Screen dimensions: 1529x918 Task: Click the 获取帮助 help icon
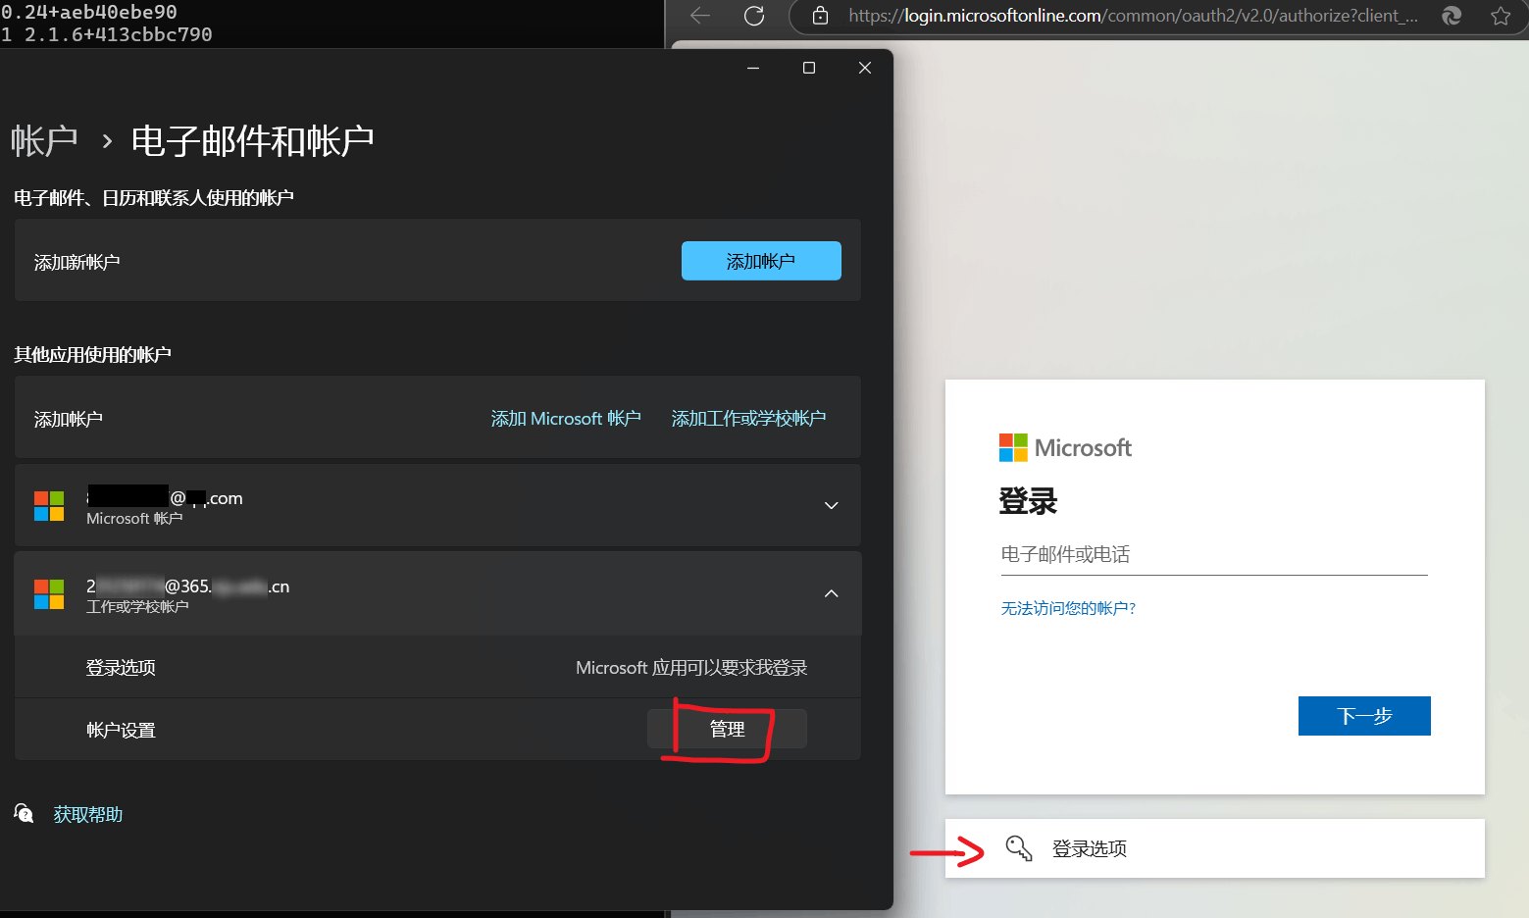[x=24, y=813]
